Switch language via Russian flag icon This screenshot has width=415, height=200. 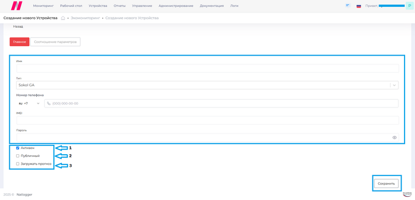pos(358,6)
